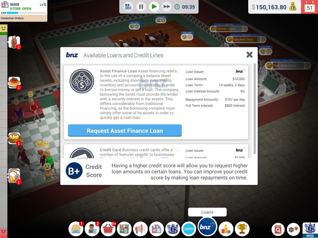This screenshot has height=238, width=318.
Task: Open the shopping basket supplies icon
Action: coord(108,229)
